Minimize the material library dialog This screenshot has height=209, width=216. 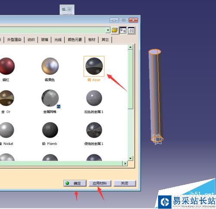(114, 20)
